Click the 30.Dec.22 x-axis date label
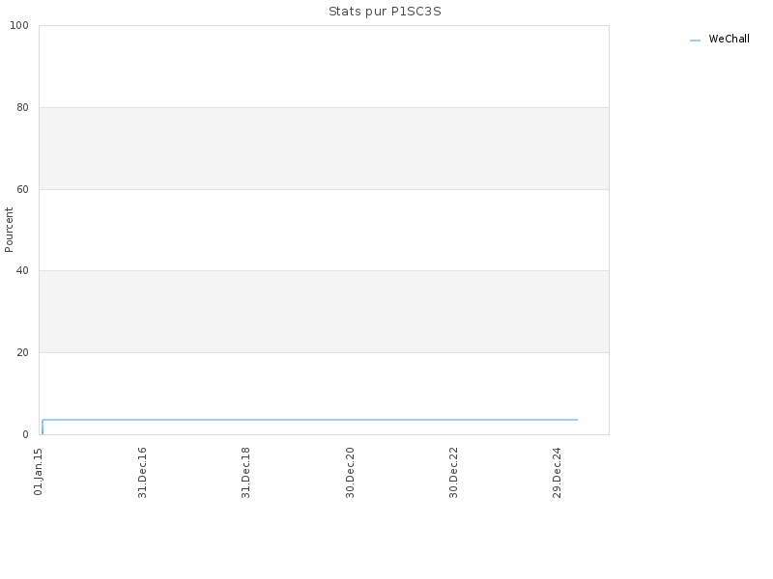This screenshot has width=773, height=579. coord(453,473)
